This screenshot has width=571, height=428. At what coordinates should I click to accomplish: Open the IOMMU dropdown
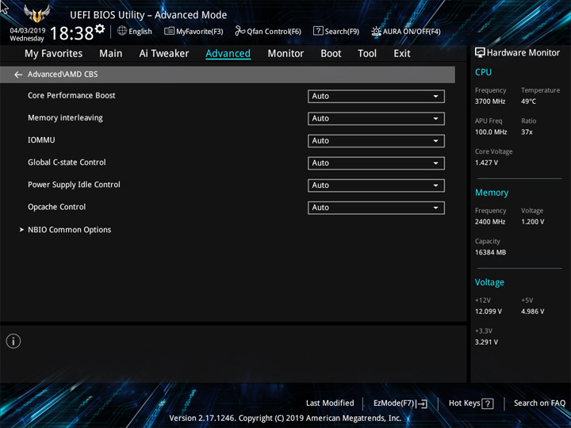(376, 141)
